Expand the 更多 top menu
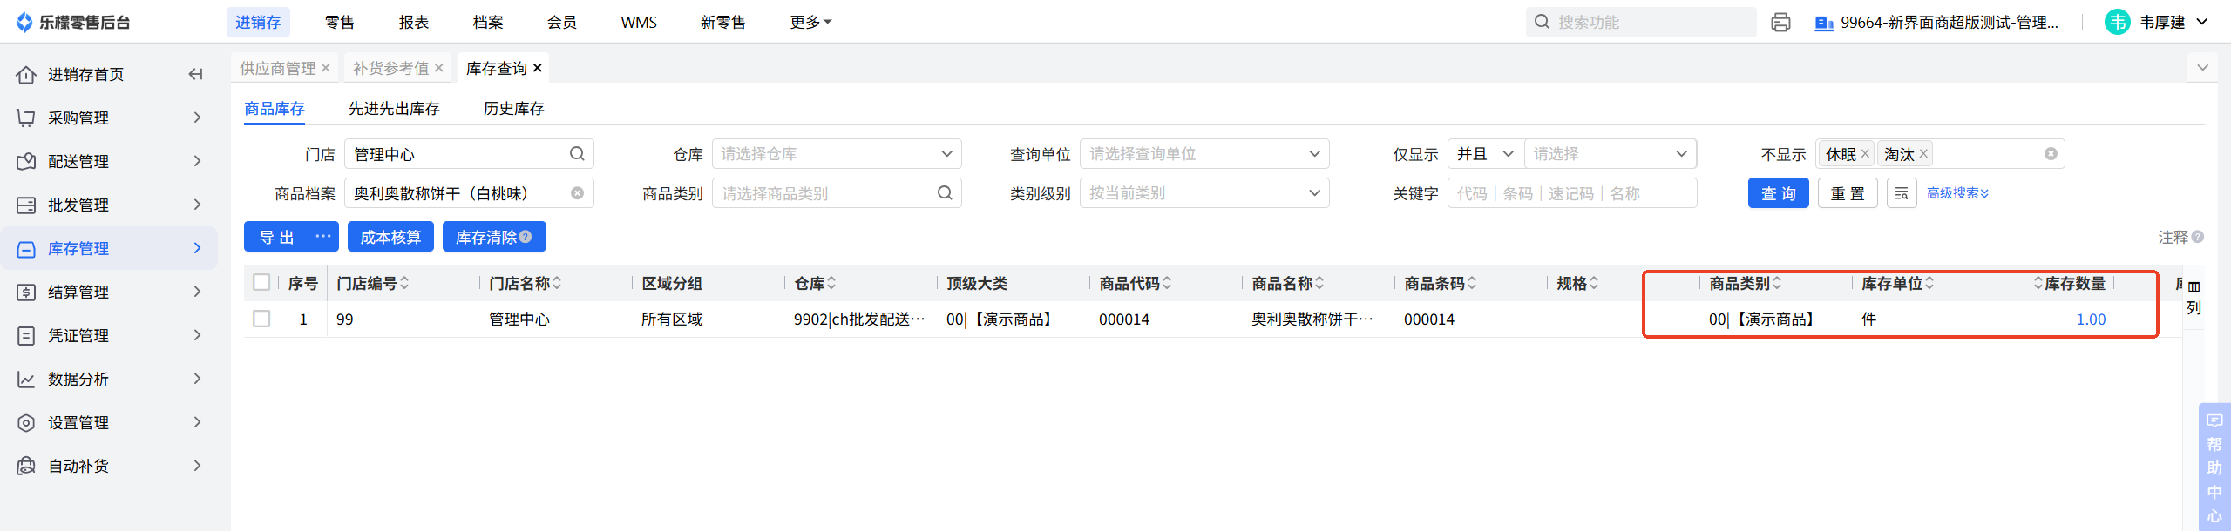Viewport: 2231px width, 531px height. pyautogui.click(x=810, y=23)
